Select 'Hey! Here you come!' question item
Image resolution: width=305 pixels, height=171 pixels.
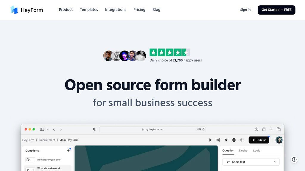(48, 160)
